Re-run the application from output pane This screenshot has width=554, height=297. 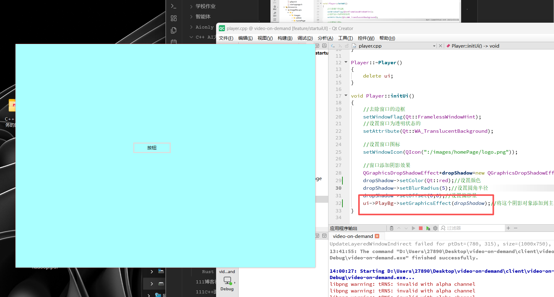(x=413, y=228)
